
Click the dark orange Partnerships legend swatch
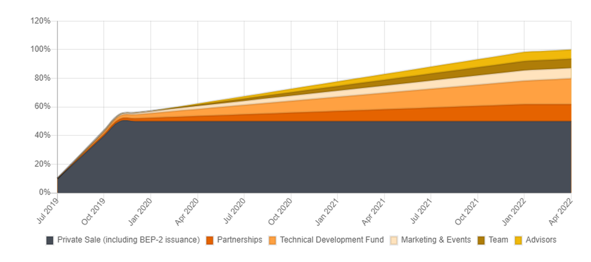[210, 240]
